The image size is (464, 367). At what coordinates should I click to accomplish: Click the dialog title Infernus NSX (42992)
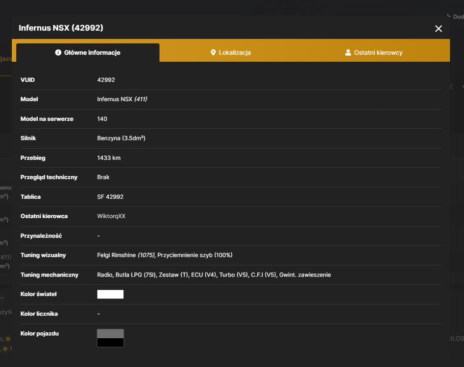point(61,28)
